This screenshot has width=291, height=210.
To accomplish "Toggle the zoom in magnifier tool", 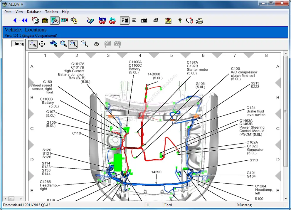I will (x=33, y=44).
